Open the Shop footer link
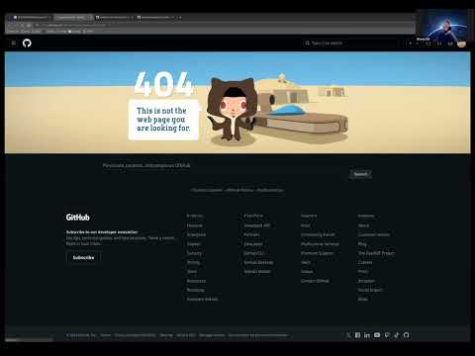The image size is (475, 356). click(362, 299)
